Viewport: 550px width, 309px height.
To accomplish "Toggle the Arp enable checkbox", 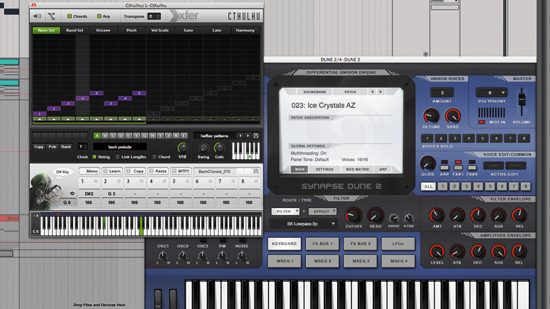I will pyautogui.click(x=99, y=16).
